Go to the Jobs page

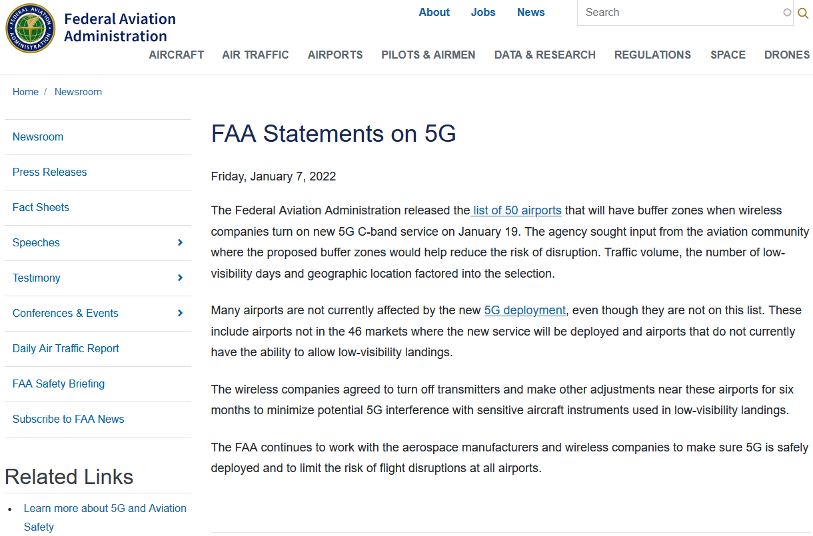[x=483, y=13]
